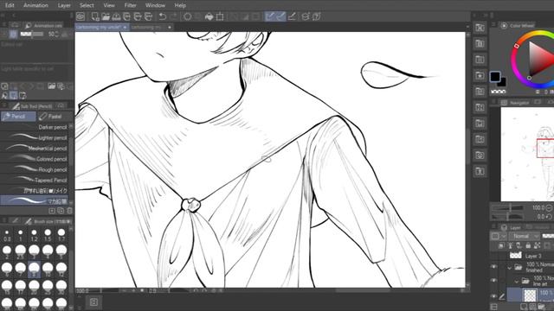Open the Filter menu
Image resolution: width=554 pixels, height=311 pixels.
[130, 5]
